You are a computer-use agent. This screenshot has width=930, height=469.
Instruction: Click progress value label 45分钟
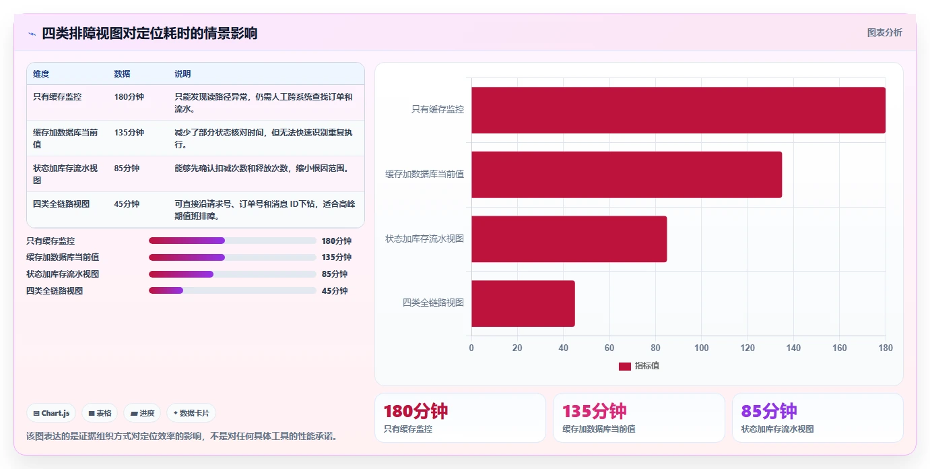[335, 291]
